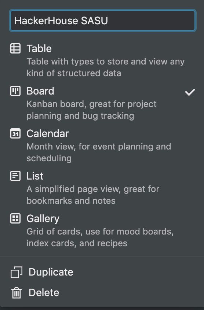Viewport: 204px width, 310px height.
Task: Click the 'Table with types' description
Action: [x=106, y=67]
